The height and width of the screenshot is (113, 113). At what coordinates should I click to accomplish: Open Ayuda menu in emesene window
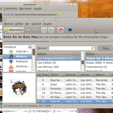38,8
